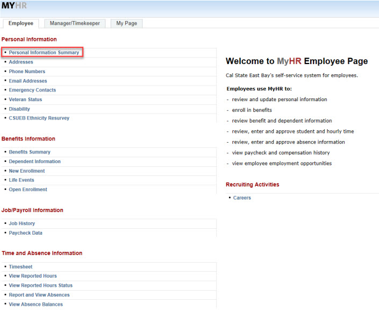
Task: Open CSUEB Ethnicity Resurvey link
Action: click(39, 118)
